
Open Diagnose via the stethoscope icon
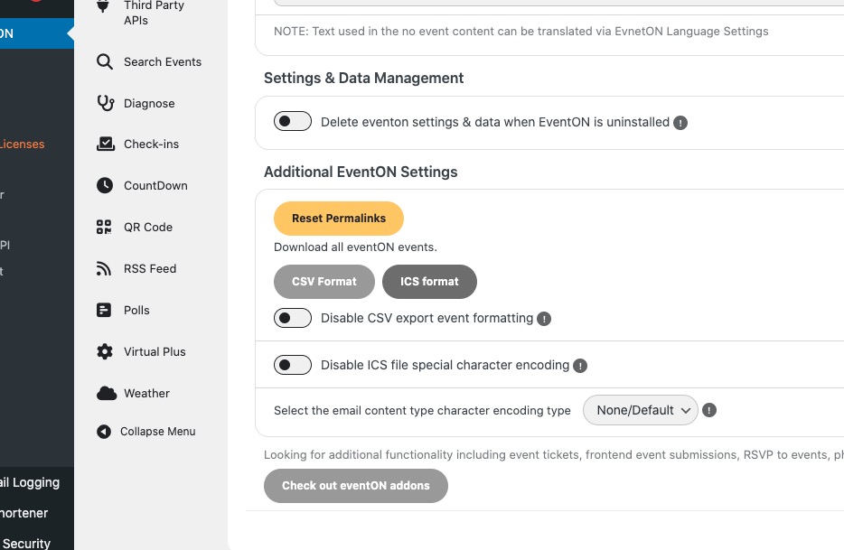[x=105, y=103]
